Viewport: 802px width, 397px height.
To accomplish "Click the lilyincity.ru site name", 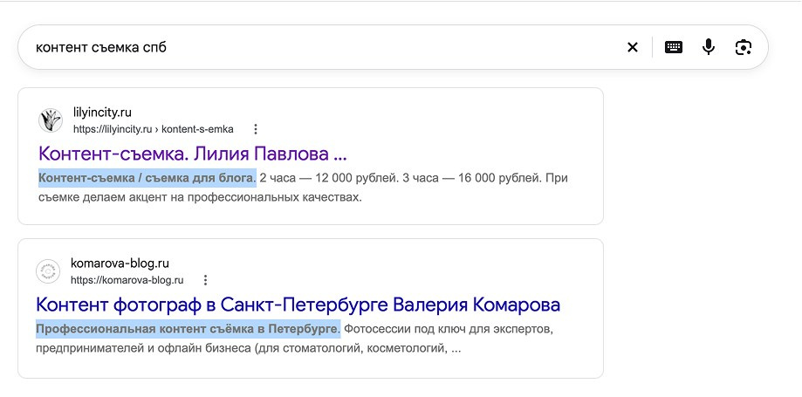I will point(102,113).
